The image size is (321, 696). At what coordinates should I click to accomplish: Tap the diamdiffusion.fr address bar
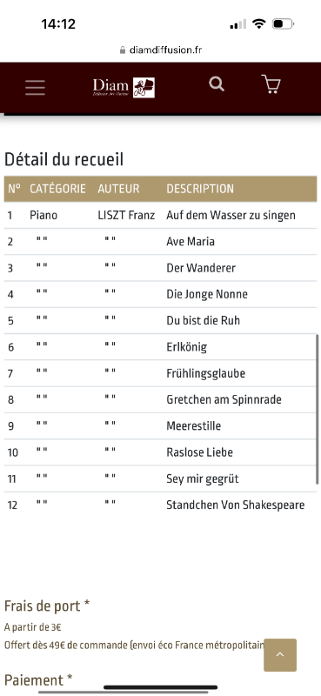161,50
